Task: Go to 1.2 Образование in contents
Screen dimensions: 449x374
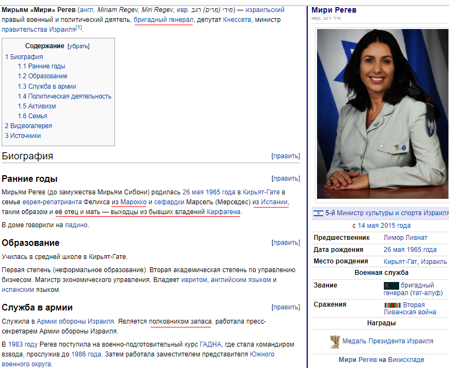Action: click(x=42, y=76)
